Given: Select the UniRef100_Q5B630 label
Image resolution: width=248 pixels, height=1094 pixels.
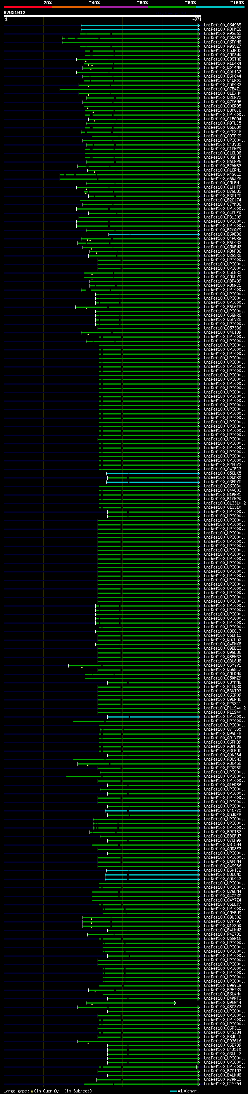Looking at the screenshot, I should [222, 127].
